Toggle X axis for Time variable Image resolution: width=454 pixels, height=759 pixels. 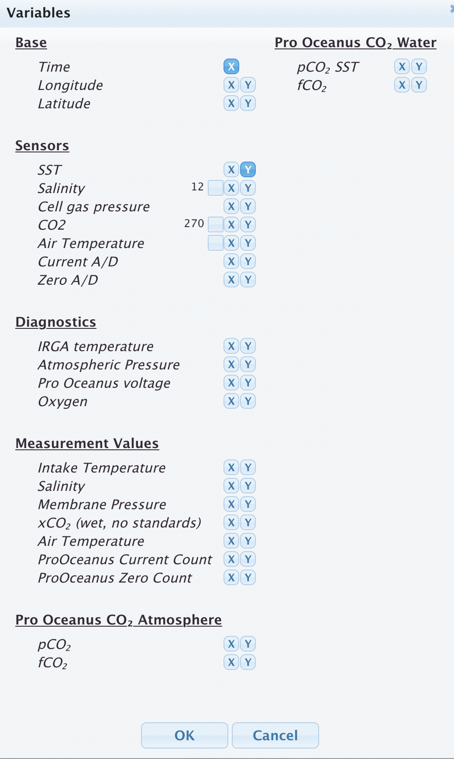[x=231, y=66]
